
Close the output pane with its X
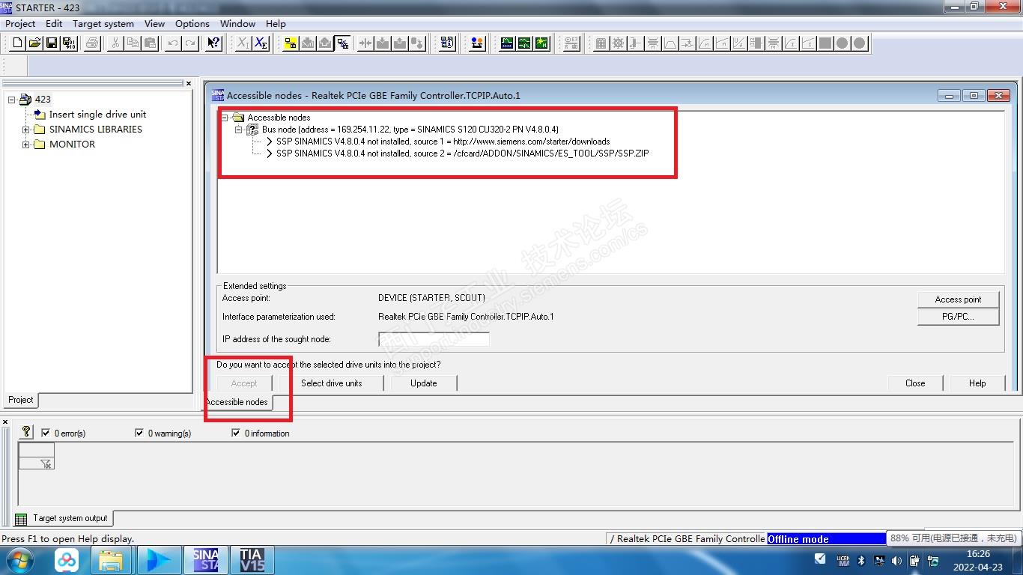click(5, 422)
